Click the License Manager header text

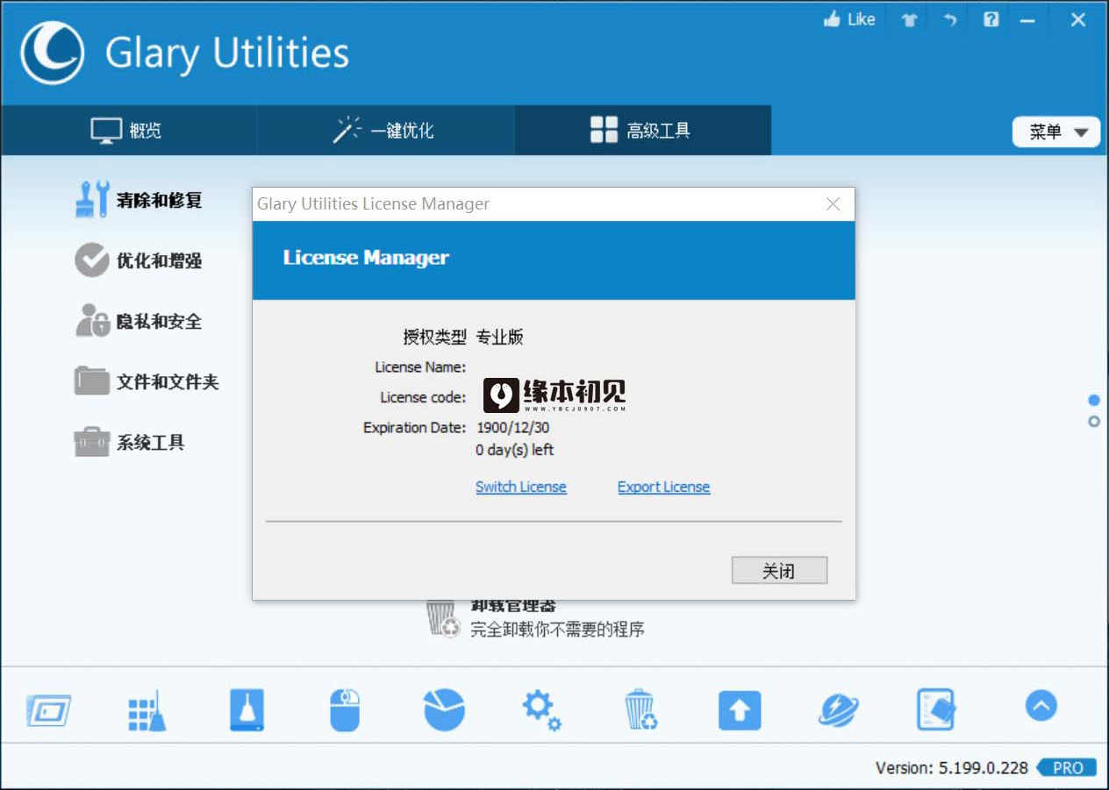point(366,258)
